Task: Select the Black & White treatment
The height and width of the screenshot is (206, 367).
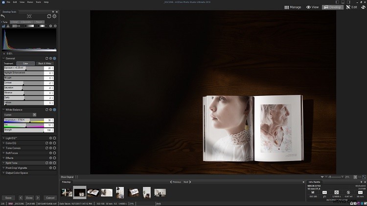Action: pyautogui.click(x=45, y=64)
